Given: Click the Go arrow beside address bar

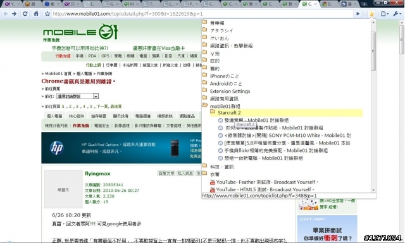Looking at the screenshot, I should pos(358,14).
